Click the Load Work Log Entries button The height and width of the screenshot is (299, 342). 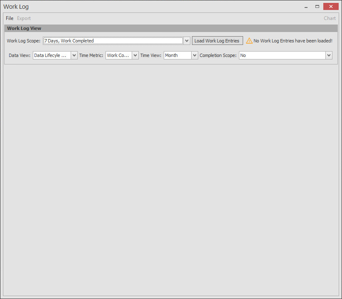click(217, 41)
